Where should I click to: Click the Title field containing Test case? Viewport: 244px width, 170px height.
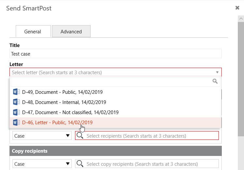pyautogui.click(x=115, y=54)
